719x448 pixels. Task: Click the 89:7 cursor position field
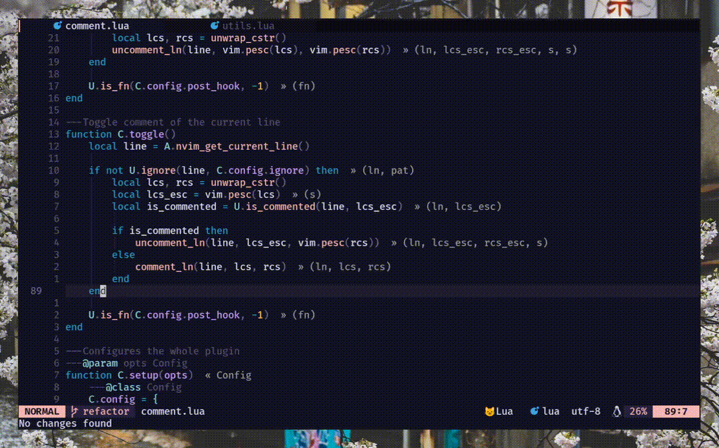point(677,411)
